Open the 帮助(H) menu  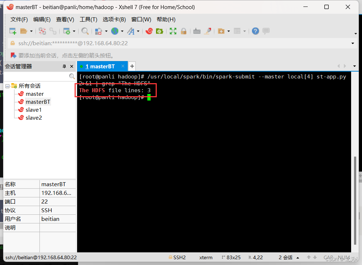click(x=166, y=20)
